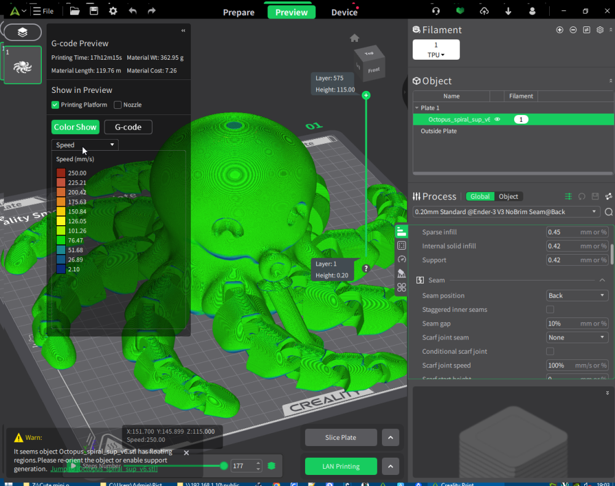615x486 pixels.
Task: Click the top layer slider handle
Action: tap(366, 95)
